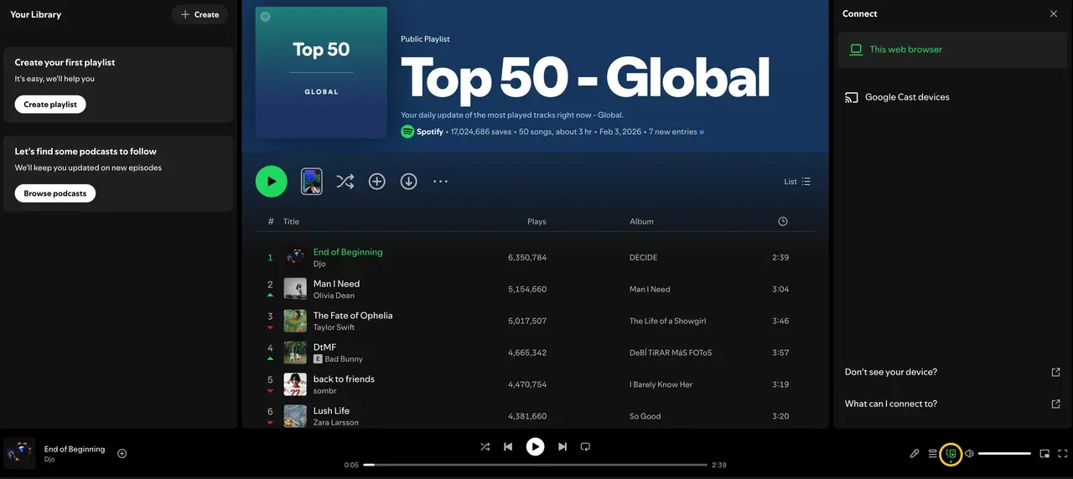The image size is (1073, 479).
Task: Skip to the previous track
Action: click(x=508, y=447)
